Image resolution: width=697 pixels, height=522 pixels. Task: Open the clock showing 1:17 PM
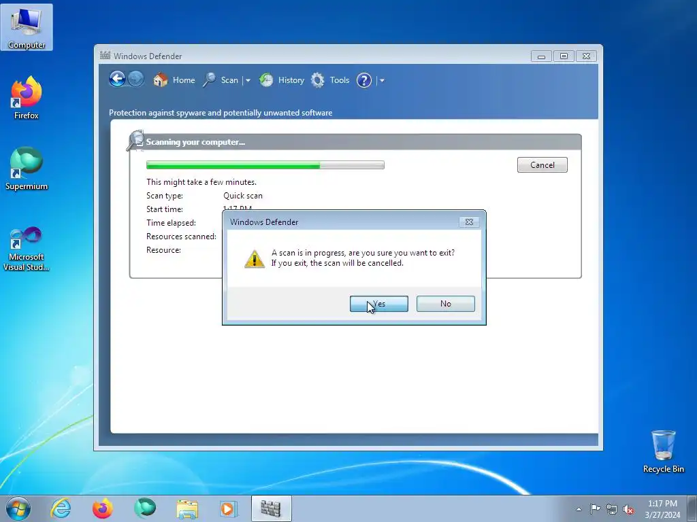662,508
